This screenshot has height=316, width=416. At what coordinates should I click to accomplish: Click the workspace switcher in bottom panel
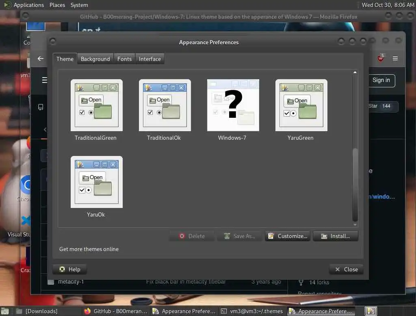click(370, 311)
